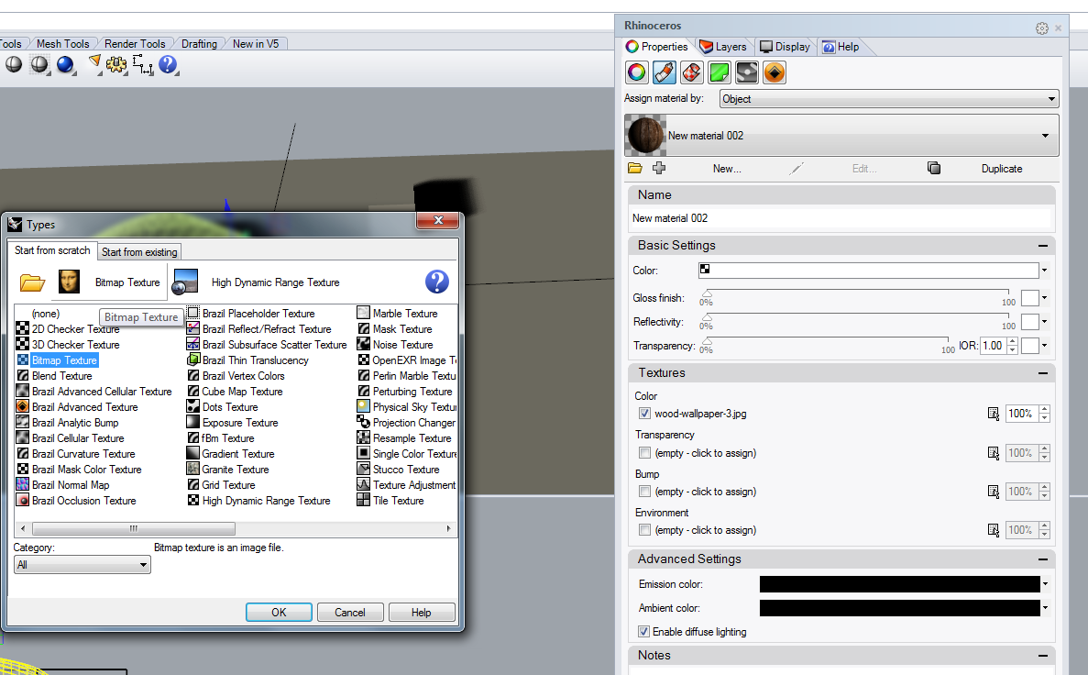Enable the Transparency texture checkbox
This screenshot has width=1088, height=675.
pyautogui.click(x=644, y=453)
